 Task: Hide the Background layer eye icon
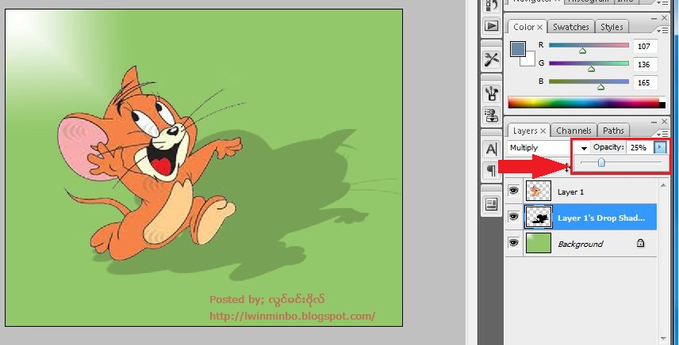513,243
